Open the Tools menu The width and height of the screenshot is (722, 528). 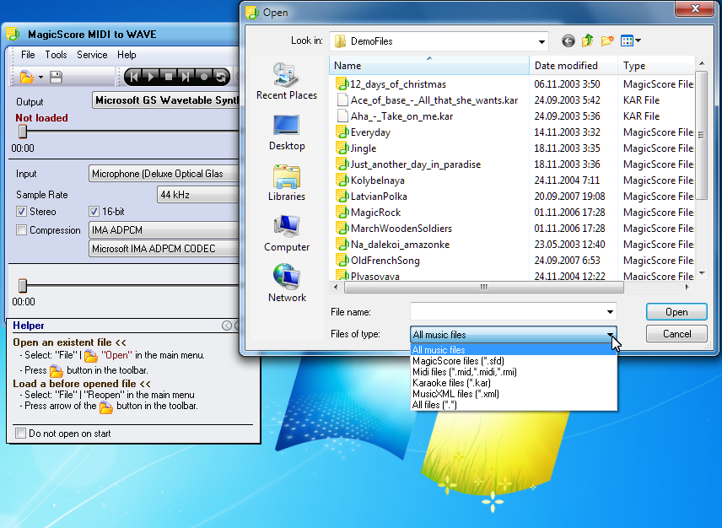56,55
